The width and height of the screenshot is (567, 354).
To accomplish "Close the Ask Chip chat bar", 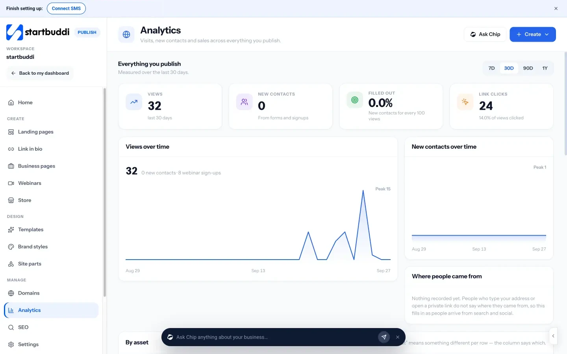I will pos(398,337).
